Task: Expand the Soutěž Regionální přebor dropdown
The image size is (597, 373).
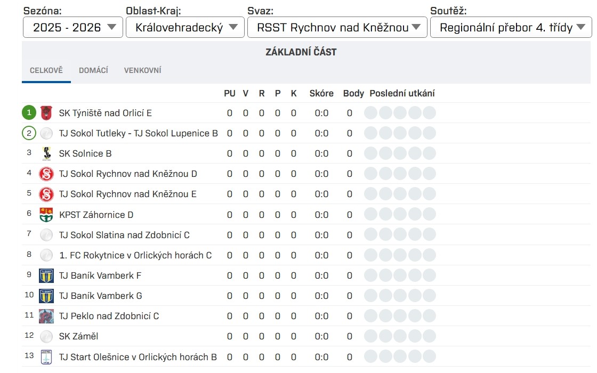Action: [x=511, y=28]
